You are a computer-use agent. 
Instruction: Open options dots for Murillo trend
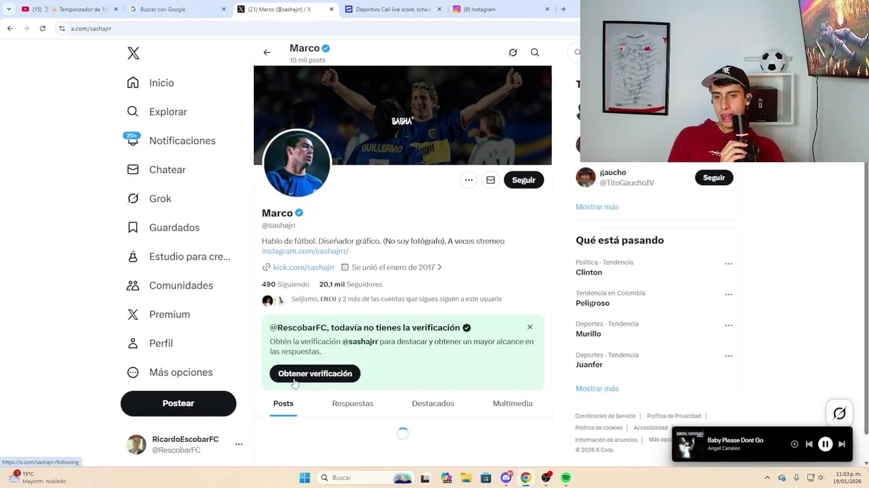[x=728, y=325]
